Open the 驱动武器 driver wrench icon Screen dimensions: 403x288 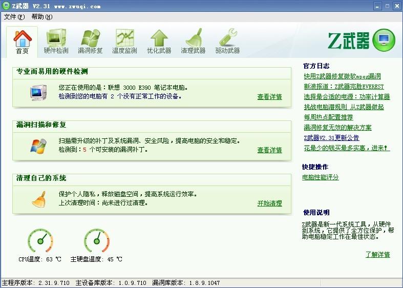tap(228, 37)
